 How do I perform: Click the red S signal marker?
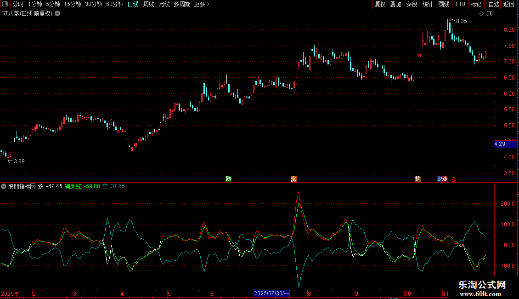click(454, 179)
